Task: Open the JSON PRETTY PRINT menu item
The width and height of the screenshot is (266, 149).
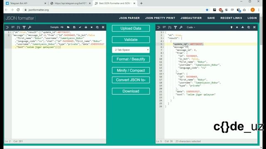Action: pos(160,18)
